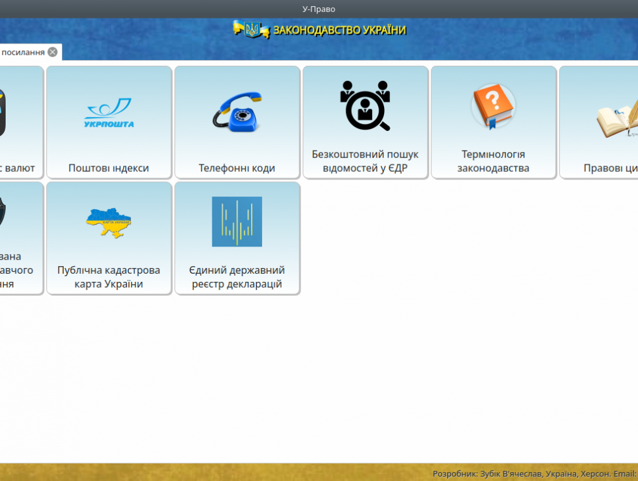This screenshot has height=481, width=638.
Task: Click the 'Правові' tile label
Action: [602, 167]
